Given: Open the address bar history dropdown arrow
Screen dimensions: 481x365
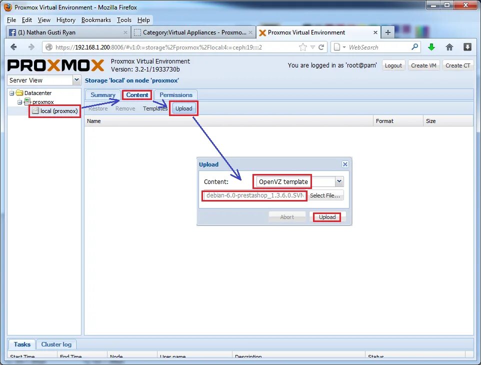Looking at the screenshot, I should point(312,47).
